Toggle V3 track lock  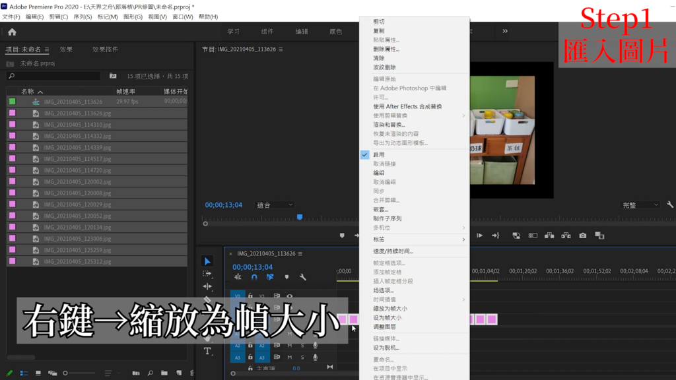250,296
